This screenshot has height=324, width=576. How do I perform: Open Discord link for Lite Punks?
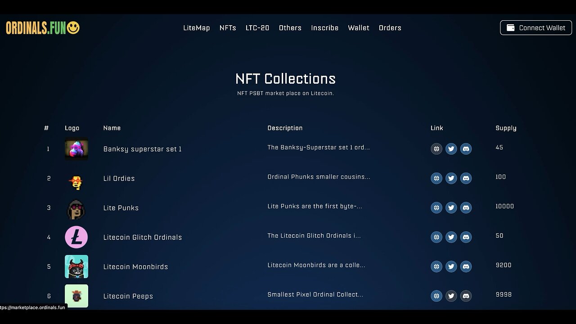tap(466, 207)
